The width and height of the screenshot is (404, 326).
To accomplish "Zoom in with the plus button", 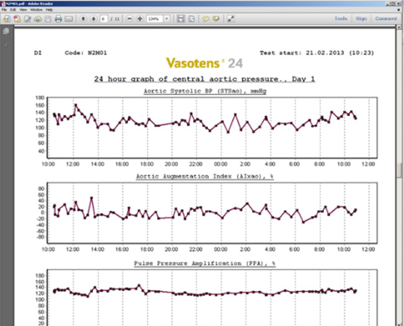I will click(140, 19).
